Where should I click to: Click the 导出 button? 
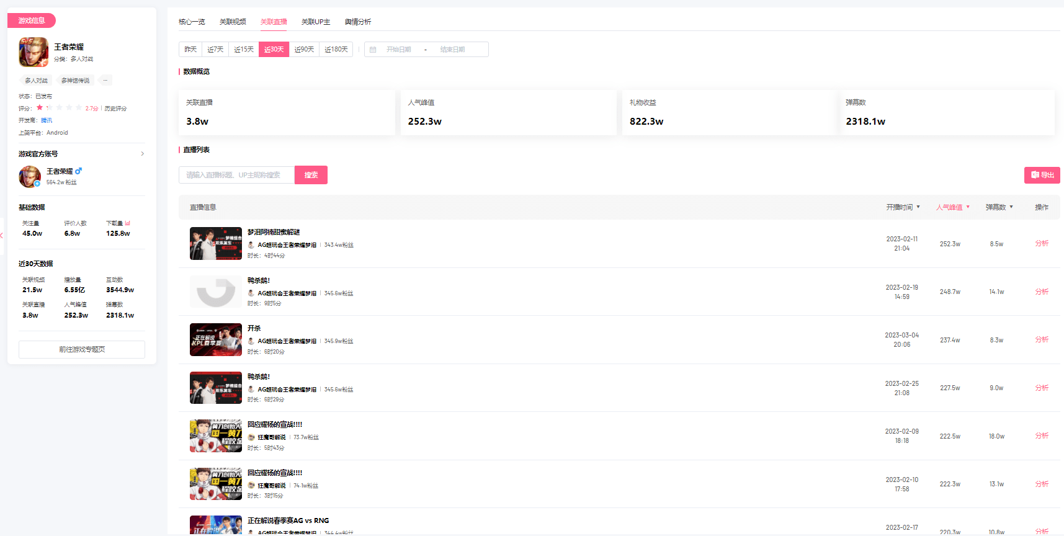tap(1042, 175)
